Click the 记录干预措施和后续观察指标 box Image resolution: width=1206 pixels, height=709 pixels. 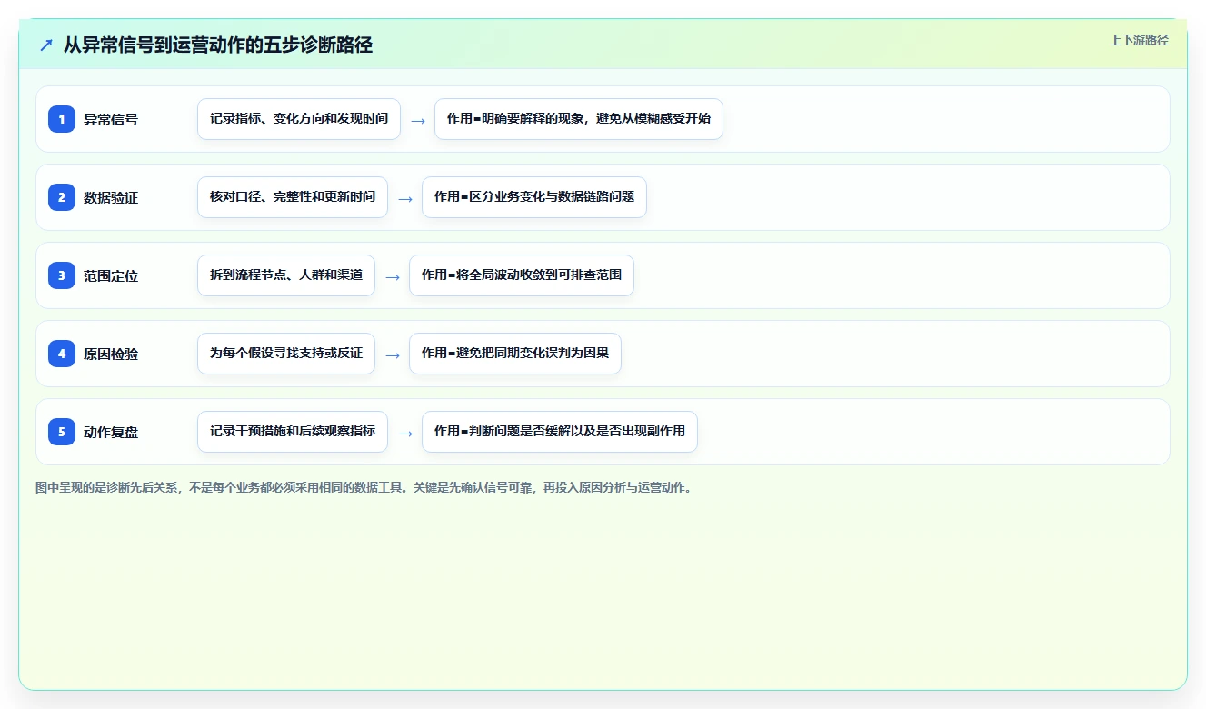point(293,432)
